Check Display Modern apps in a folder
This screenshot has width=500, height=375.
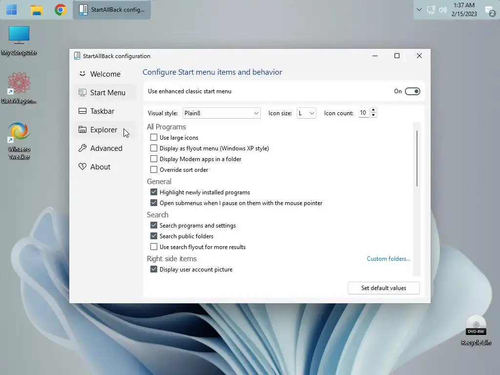tap(154, 159)
